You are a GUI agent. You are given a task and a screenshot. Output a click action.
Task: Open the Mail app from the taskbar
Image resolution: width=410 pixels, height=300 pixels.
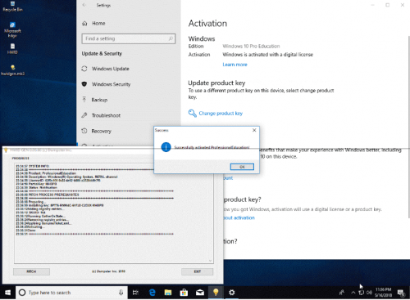point(200,293)
